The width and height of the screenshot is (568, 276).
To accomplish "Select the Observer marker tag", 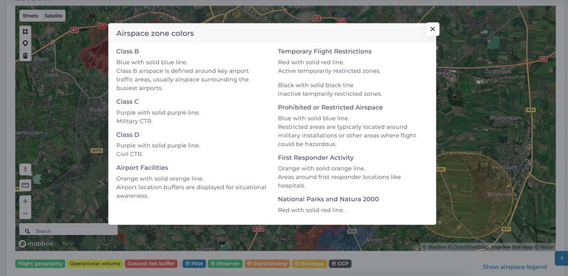I will tap(225, 263).
